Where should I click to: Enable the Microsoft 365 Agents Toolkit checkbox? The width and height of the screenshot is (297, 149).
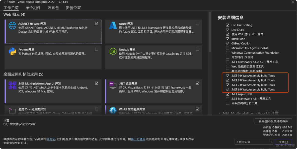pos(228,48)
